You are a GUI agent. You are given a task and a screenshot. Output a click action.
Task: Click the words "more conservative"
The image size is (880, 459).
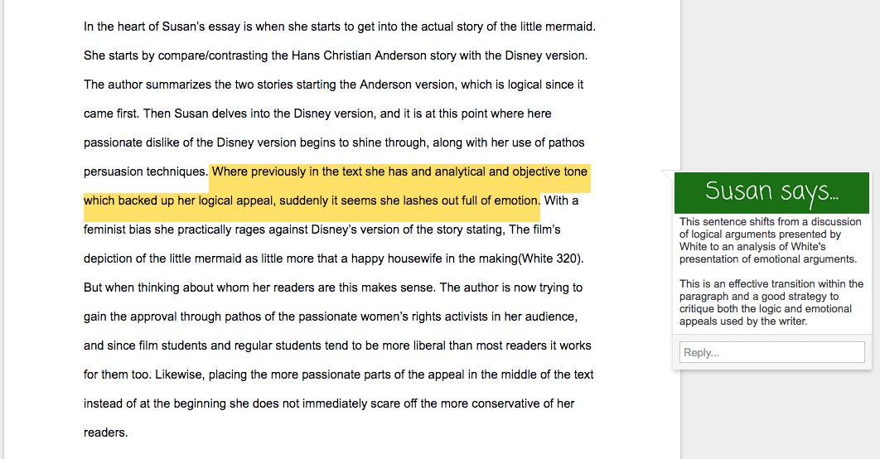click(x=500, y=403)
